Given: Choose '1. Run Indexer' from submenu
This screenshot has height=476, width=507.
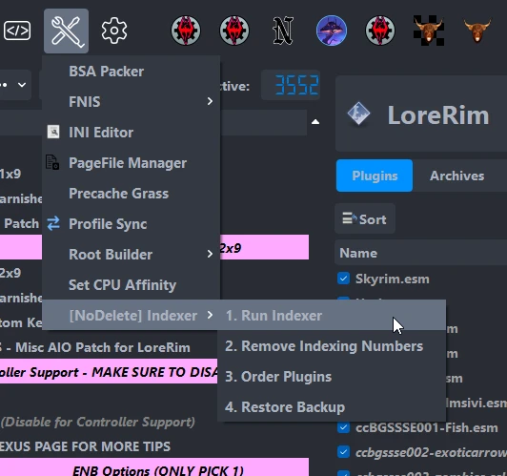Looking at the screenshot, I should (x=332, y=315).
